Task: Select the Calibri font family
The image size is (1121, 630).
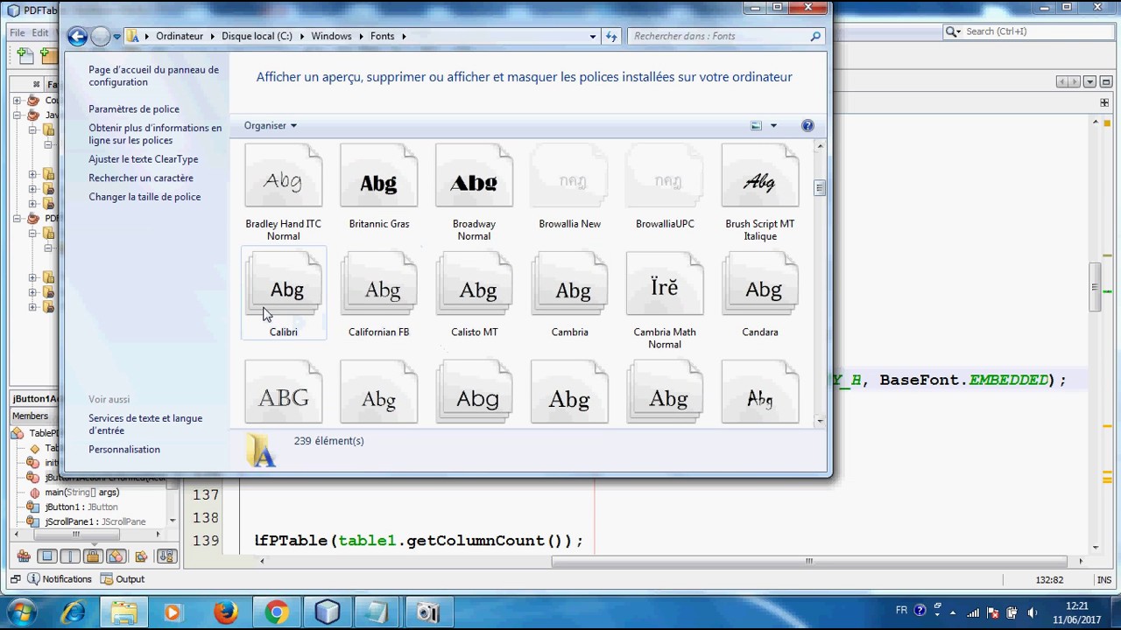Action: (283, 295)
